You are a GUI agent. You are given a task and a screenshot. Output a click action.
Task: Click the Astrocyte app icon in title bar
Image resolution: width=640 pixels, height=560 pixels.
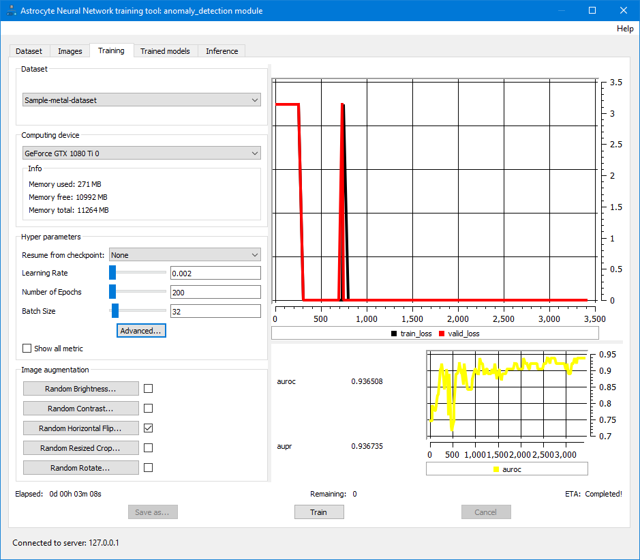point(11,10)
